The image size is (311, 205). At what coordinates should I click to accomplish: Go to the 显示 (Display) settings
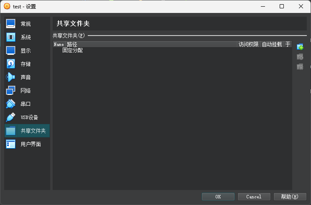25,51
